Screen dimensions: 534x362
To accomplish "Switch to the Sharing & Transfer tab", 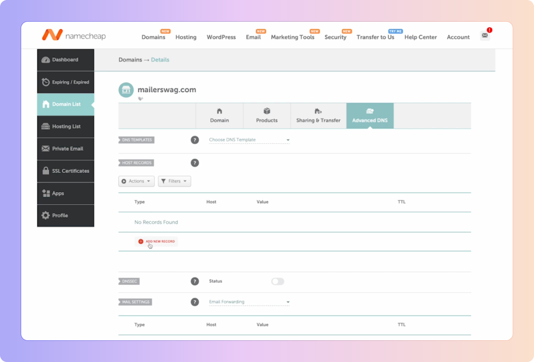I will 318,116.
